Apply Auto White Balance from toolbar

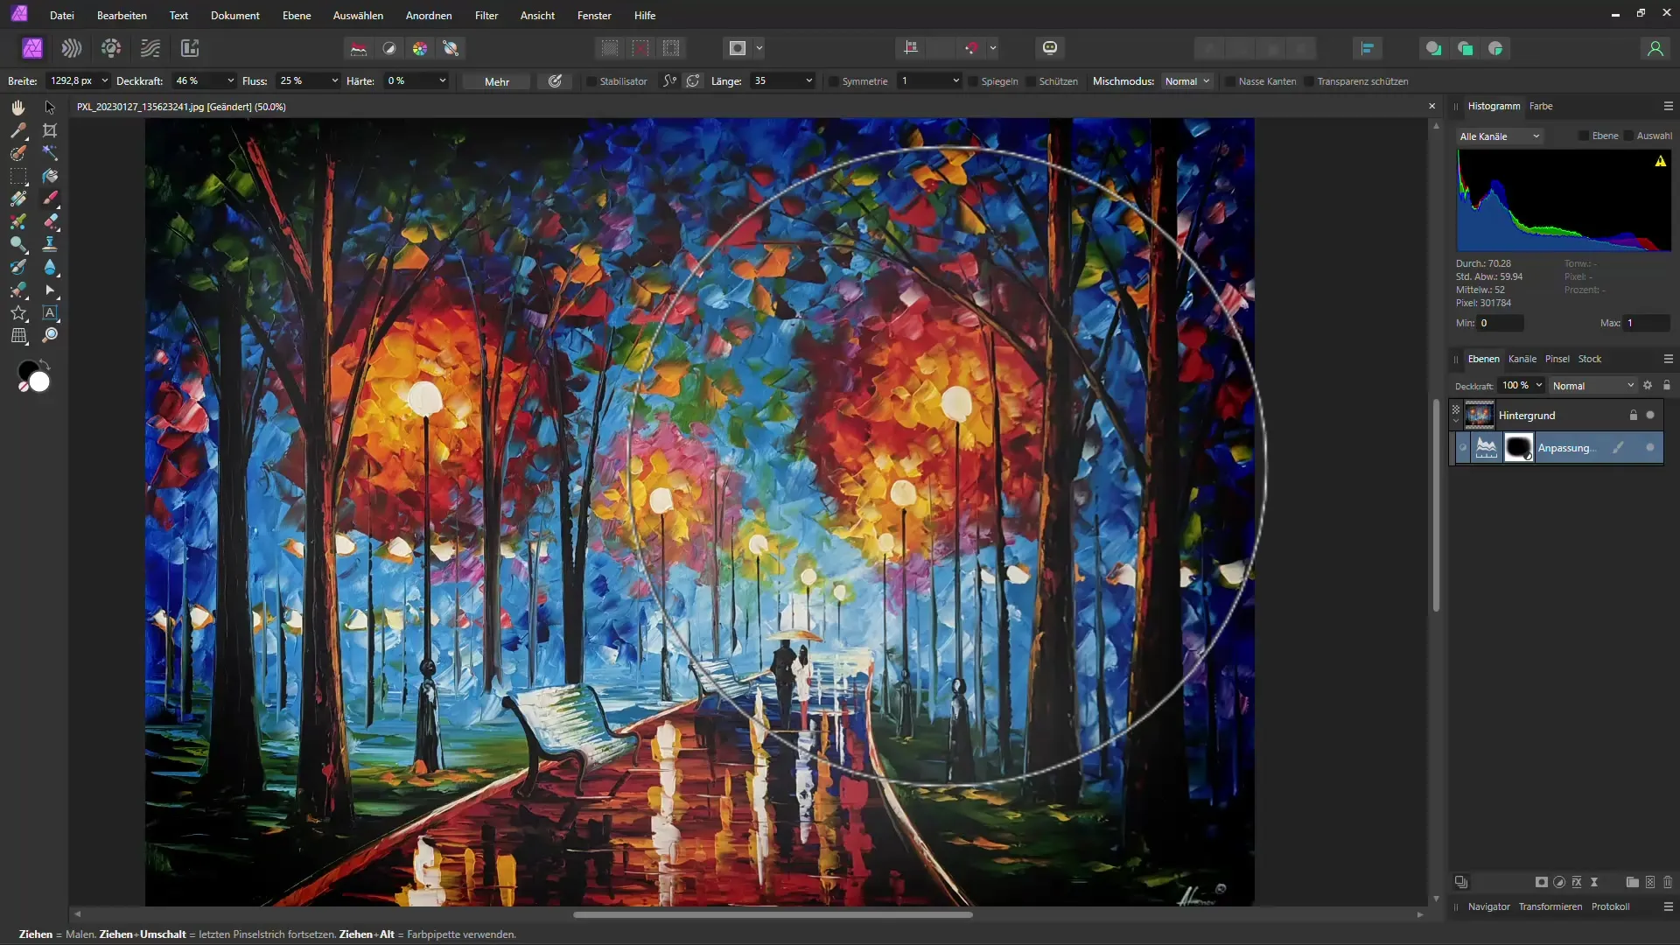coord(451,48)
